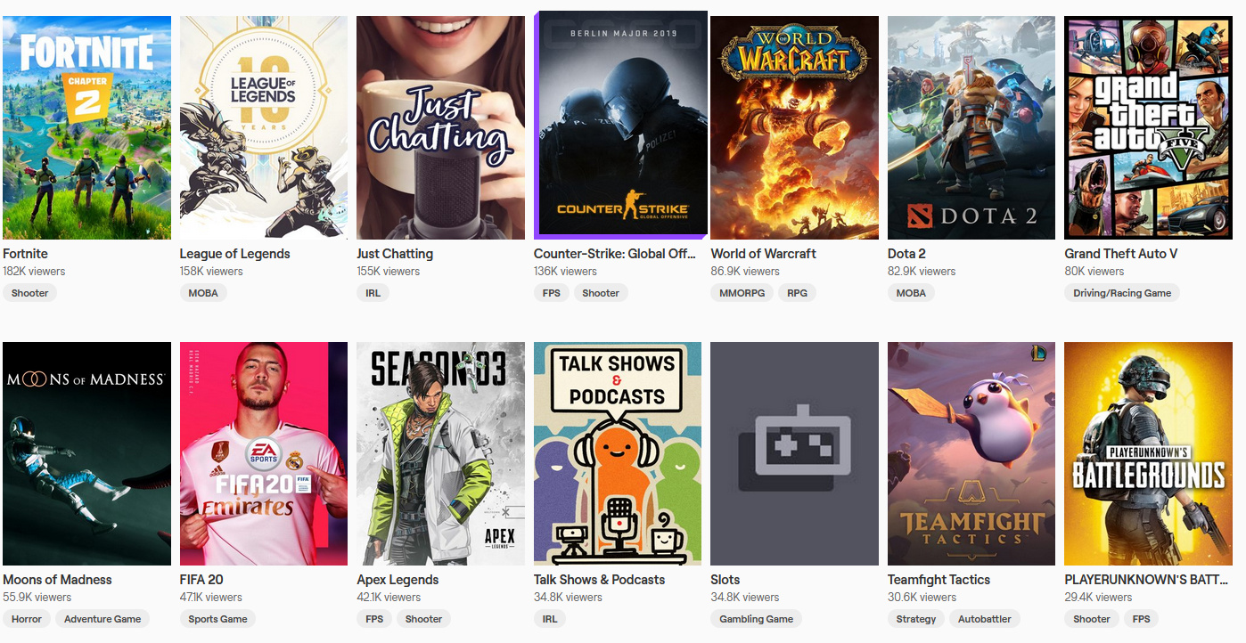The width and height of the screenshot is (1246, 643).
Task: Open the Fortnite cover art
Action: (x=86, y=127)
